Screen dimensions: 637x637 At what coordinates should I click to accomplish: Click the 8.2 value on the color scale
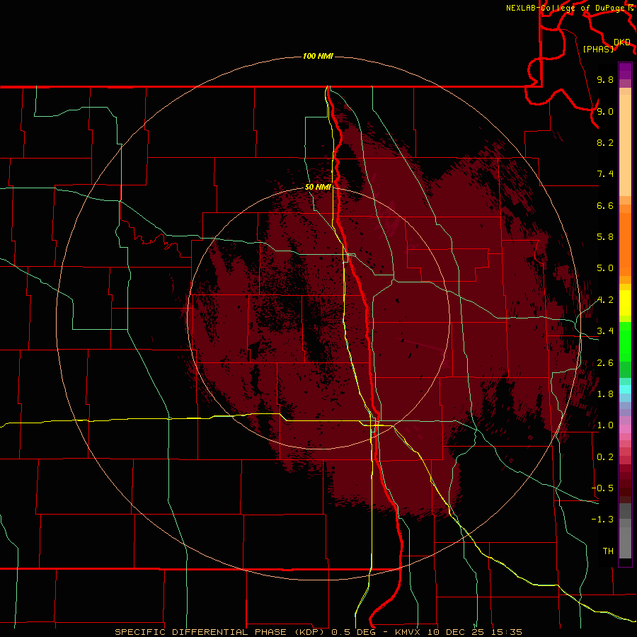coord(605,142)
